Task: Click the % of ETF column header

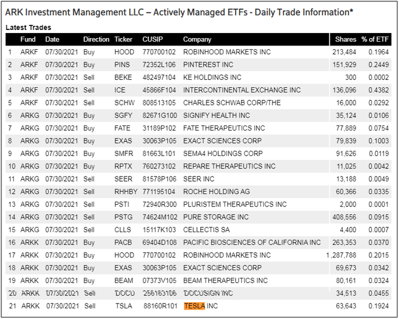Action: (375, 39)
